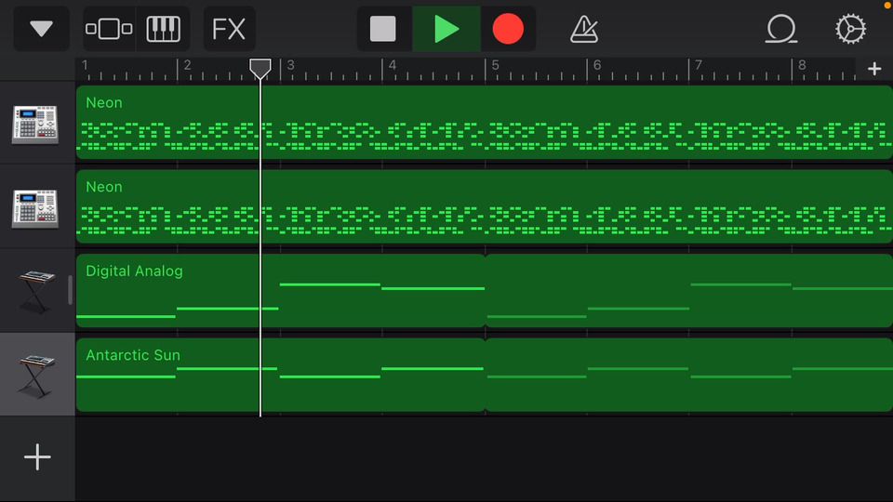Open the Loop Browser

point(780,29)
